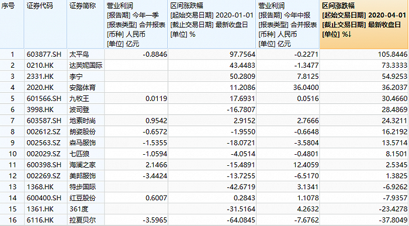Click row number 9 in 序号 column

(12, 143)
